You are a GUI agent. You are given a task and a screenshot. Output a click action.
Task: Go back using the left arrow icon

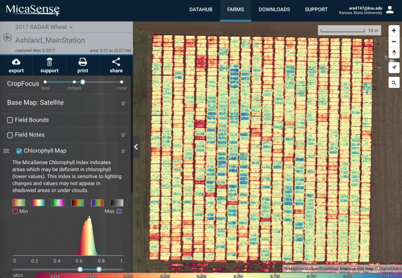[8, 38]
